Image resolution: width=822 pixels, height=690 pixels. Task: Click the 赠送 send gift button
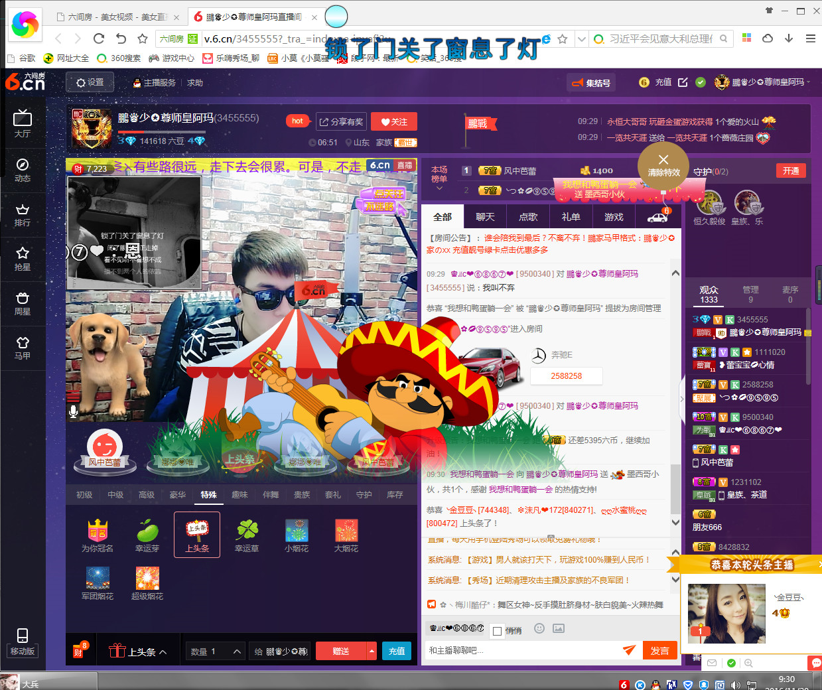pos(341,652)
